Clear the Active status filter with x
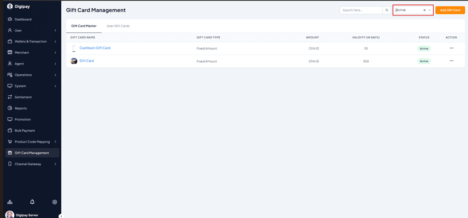 (x=424, y=10)
